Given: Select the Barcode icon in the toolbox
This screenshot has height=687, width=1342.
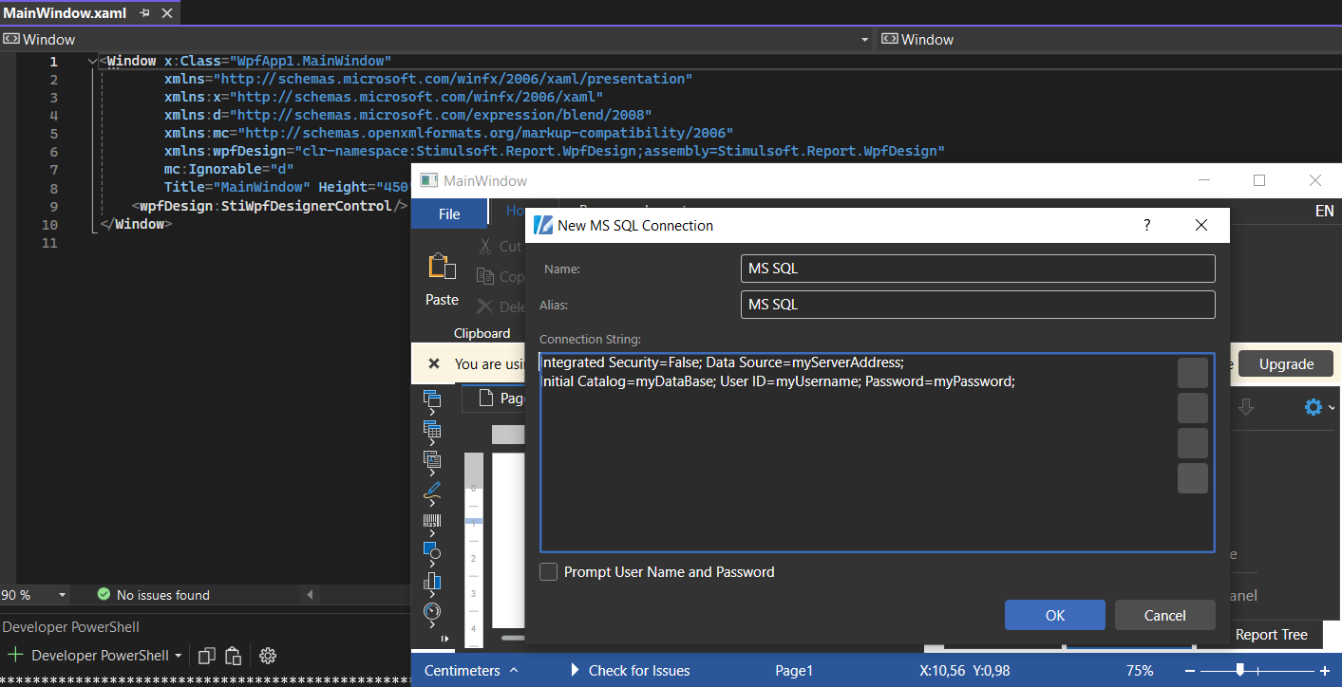Looking at the screenshot, I should tap(432, 521).
